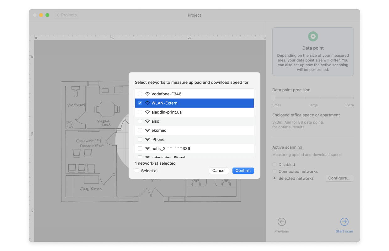Click the Previous circular arrow icon
389x251 pixels.
(x=281, y=222)
